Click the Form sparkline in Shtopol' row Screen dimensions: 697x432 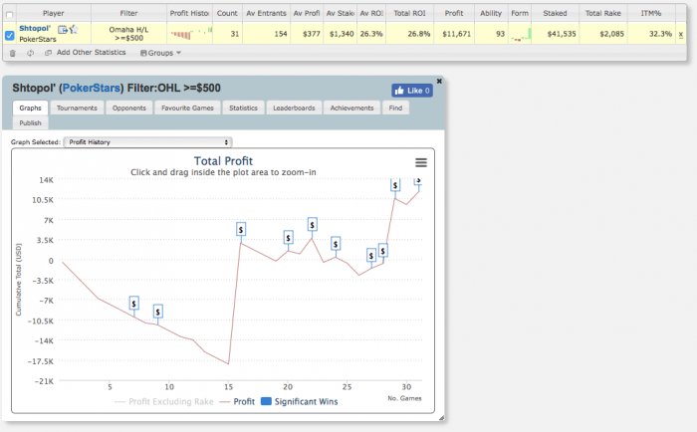[x=520, y=34]
